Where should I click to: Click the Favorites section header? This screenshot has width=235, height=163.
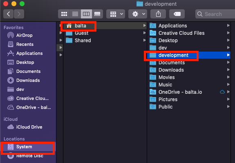click(13, 27)
